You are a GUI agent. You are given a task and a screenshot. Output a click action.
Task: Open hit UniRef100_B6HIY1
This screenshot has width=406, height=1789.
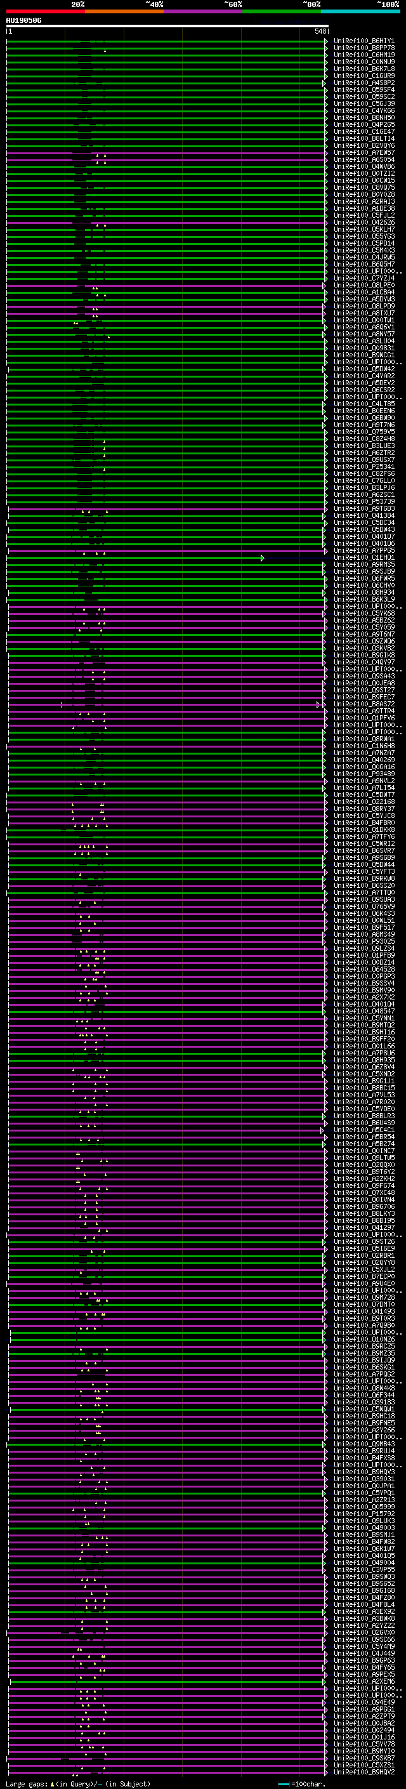point(363,41)
